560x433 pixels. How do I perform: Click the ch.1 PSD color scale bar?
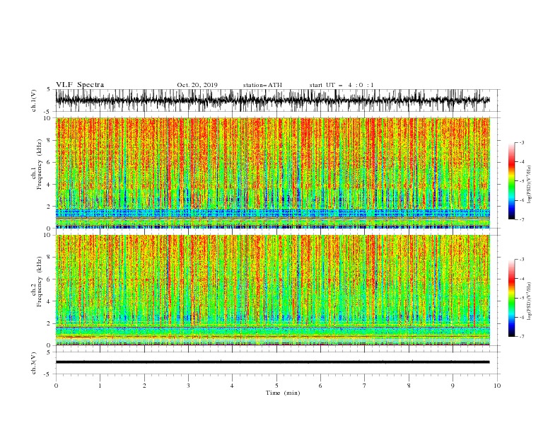511,181
